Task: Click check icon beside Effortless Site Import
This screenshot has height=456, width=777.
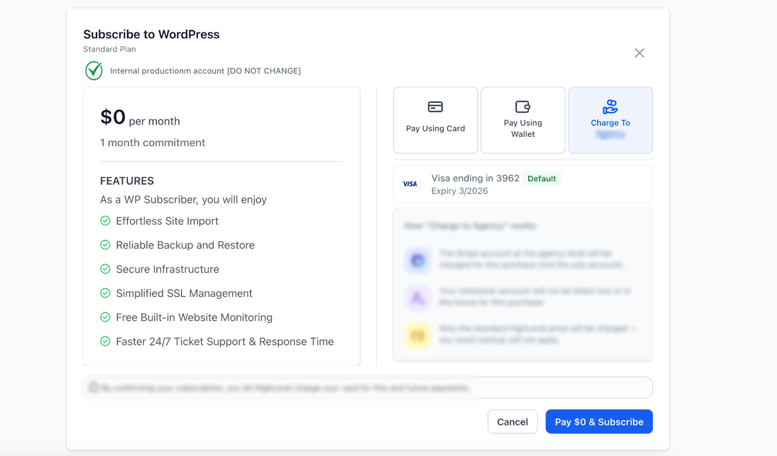Action: [x=105, y=221]
